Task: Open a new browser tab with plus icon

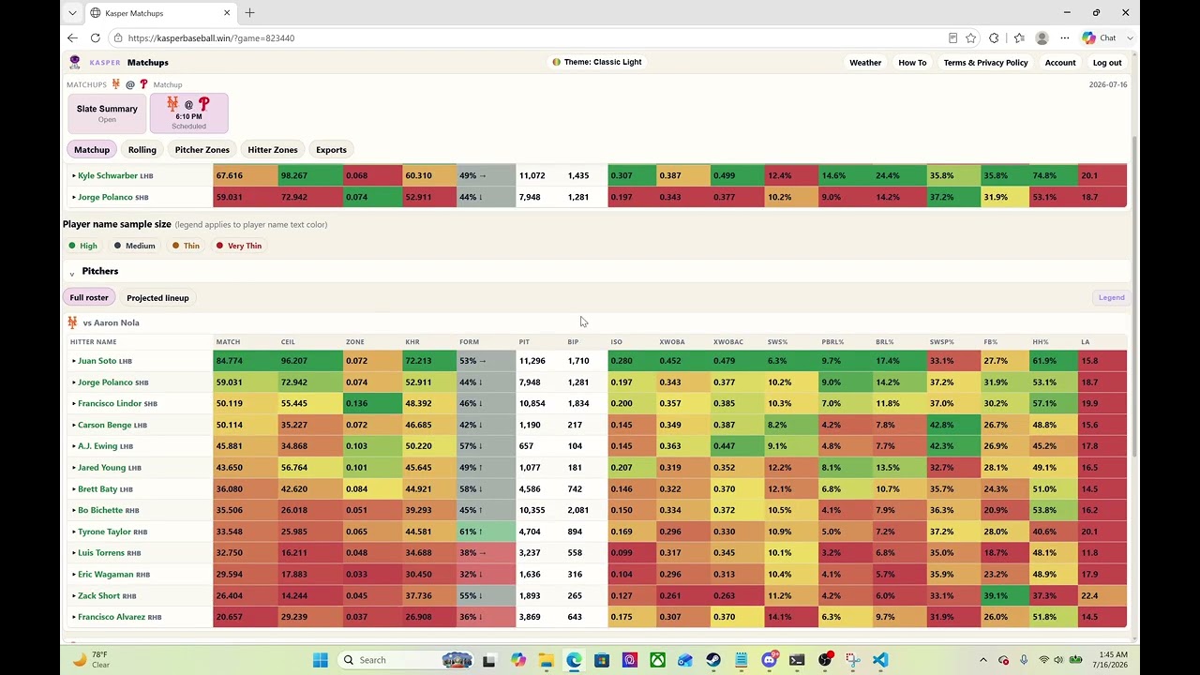Action: click(249, 13)
